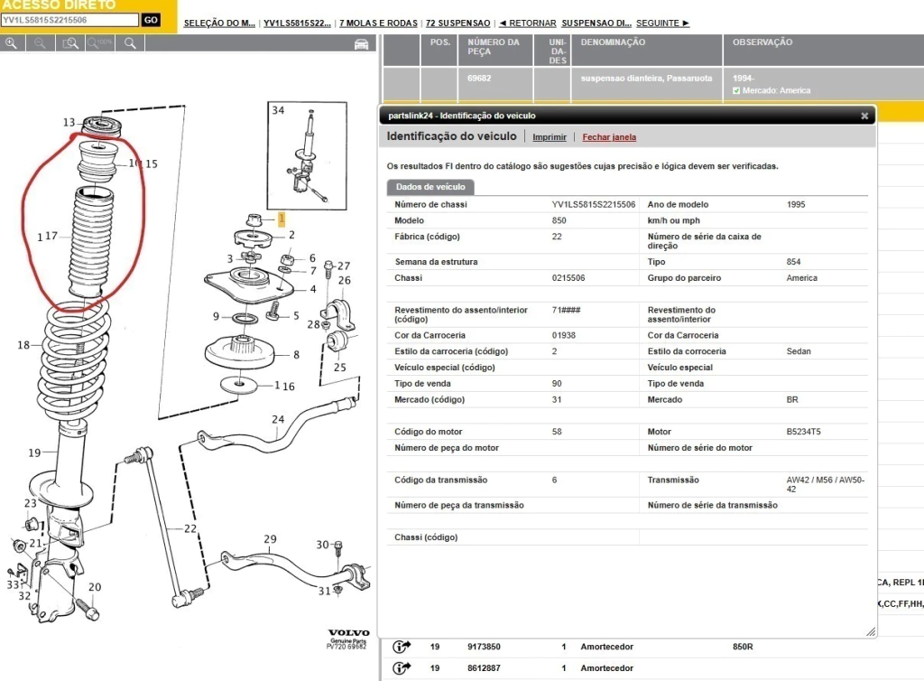Click diagram label 22 stabilizer link
The height and width of the screenshot is (681, 924).
point(190,529)
